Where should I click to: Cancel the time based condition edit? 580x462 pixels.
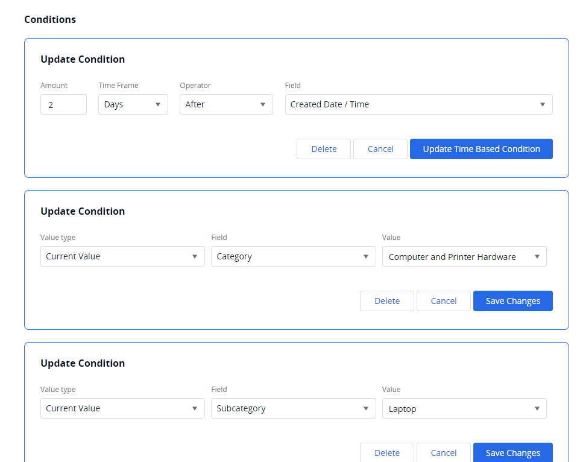(380, 149)
